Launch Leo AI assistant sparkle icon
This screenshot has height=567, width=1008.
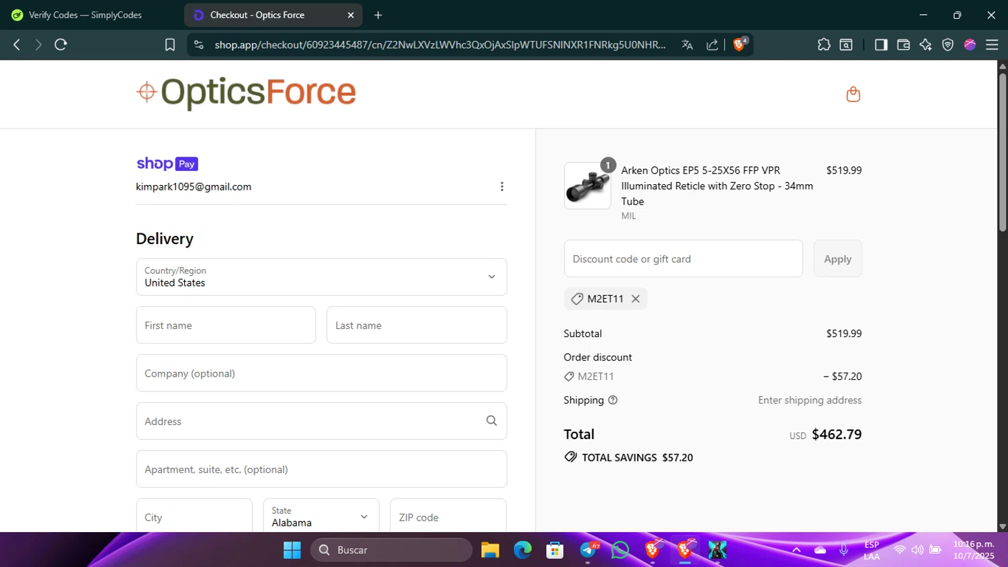coord(925,44)
